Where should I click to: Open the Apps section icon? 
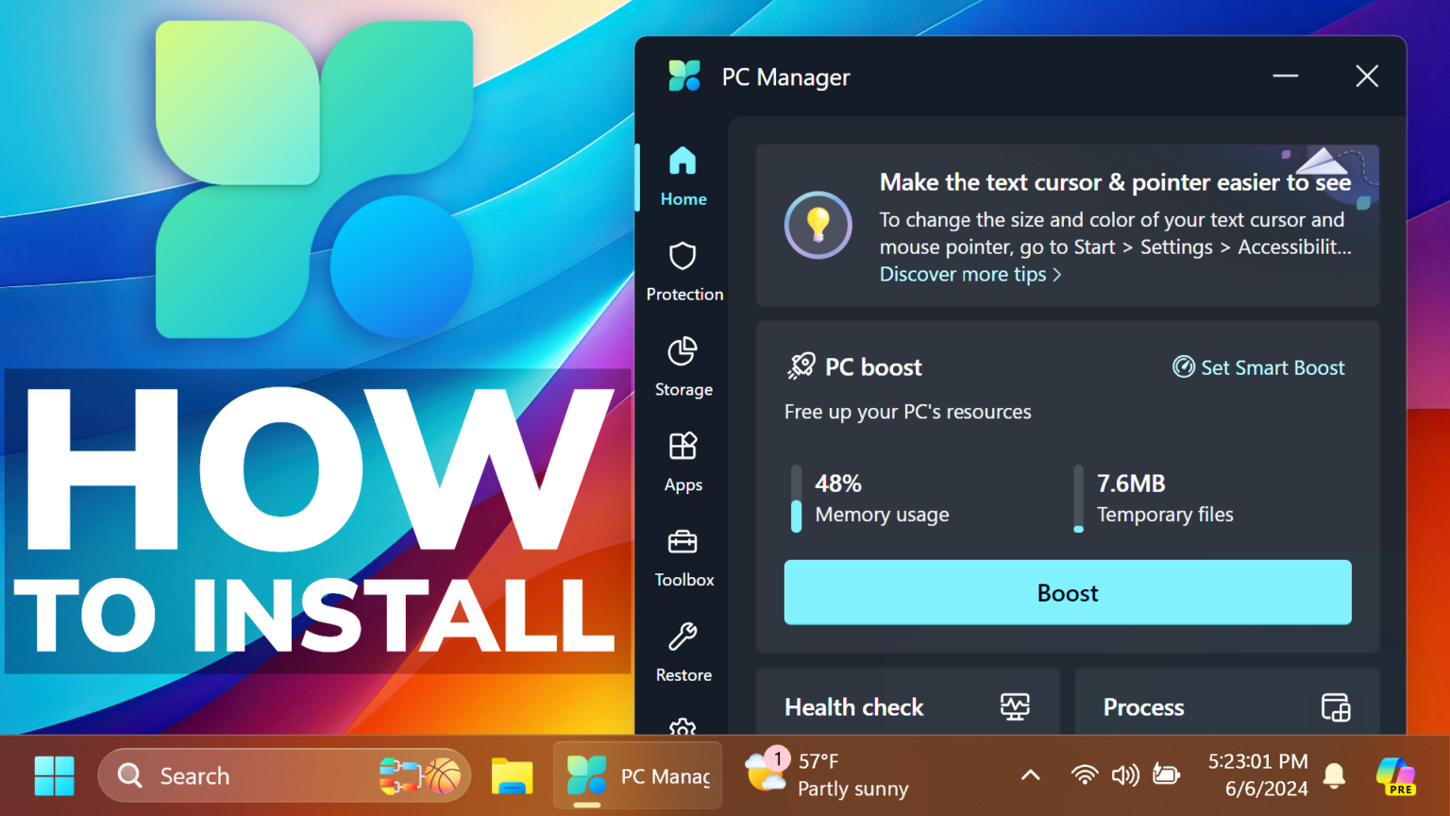click(682, 445)
